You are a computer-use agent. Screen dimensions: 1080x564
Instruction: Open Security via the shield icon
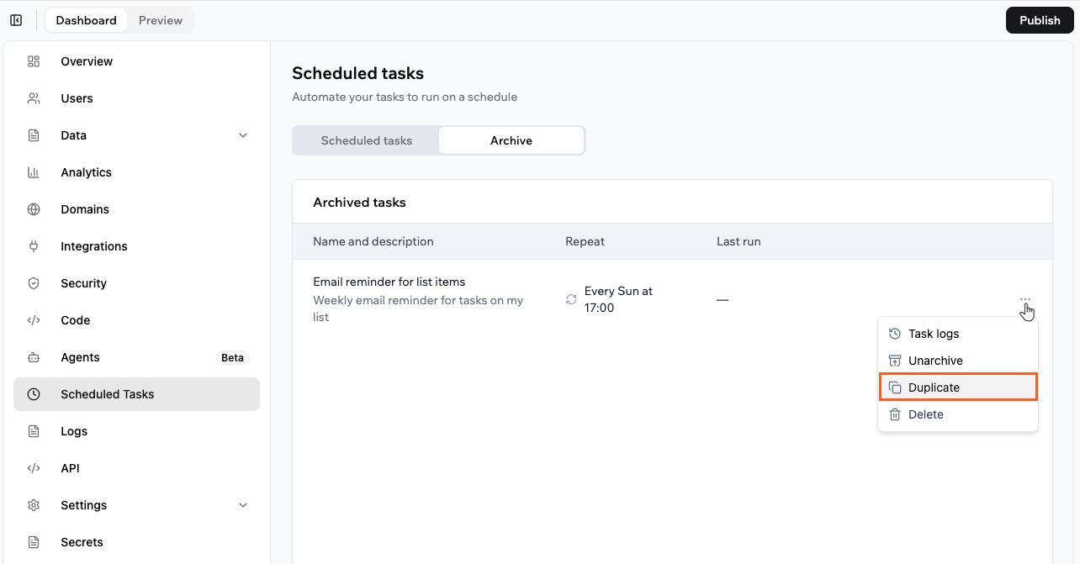[34, 282]
